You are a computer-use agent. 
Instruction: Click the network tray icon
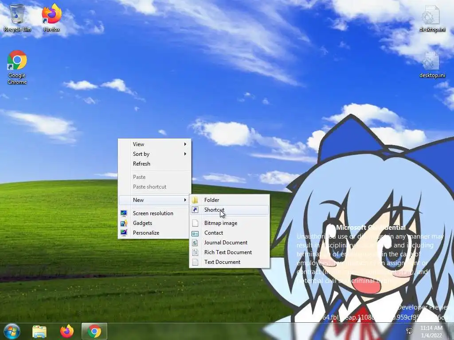409,331
